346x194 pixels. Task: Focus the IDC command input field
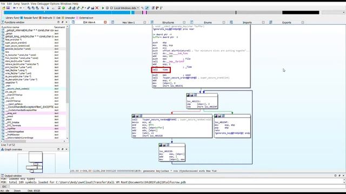point(177,186)
